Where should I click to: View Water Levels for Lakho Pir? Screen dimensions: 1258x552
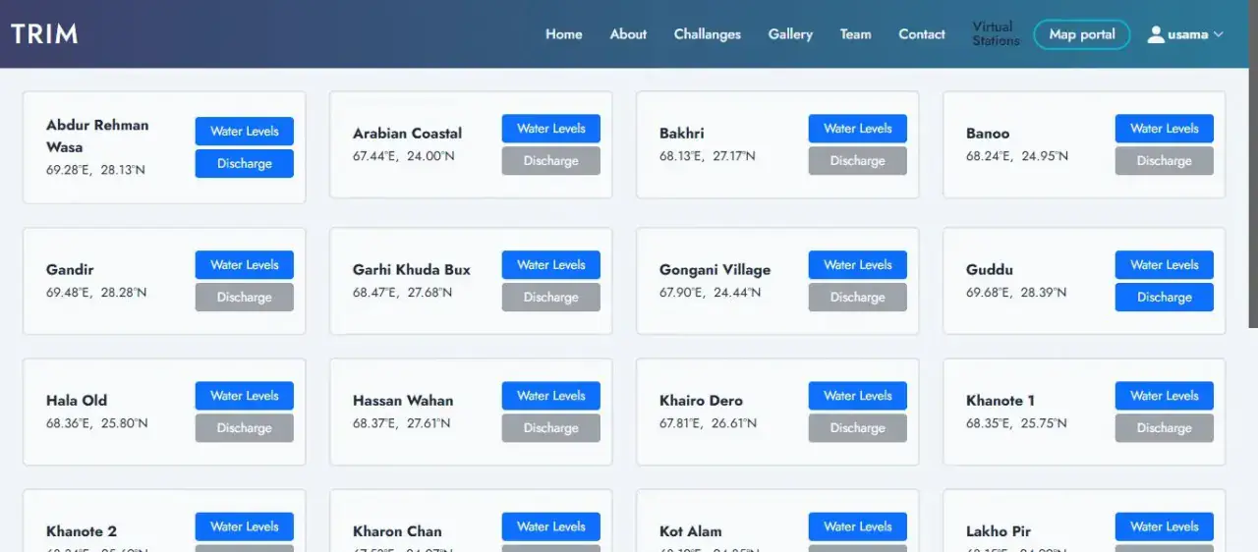click(1165, 526)
